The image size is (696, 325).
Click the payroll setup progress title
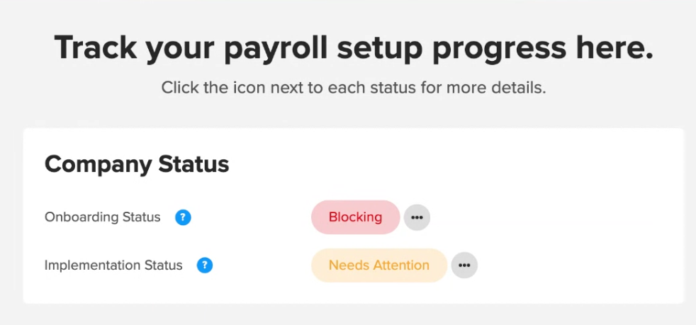coord(354,47)
